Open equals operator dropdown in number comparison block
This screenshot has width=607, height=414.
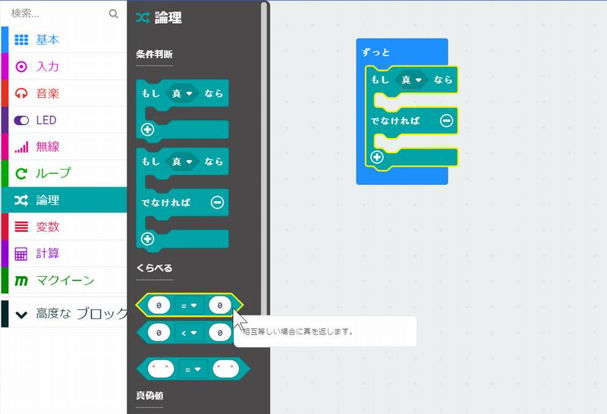[x=189, y=305]
